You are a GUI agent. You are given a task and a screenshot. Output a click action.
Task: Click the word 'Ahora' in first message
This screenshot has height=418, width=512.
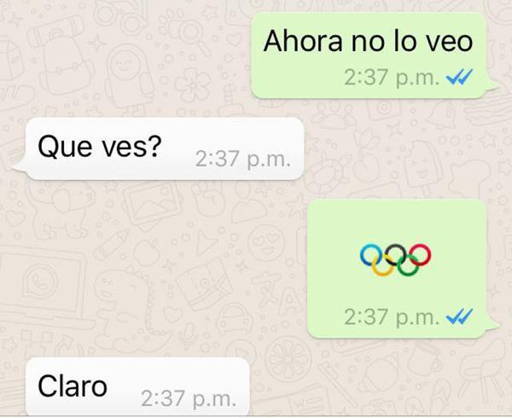pos(303,41)
